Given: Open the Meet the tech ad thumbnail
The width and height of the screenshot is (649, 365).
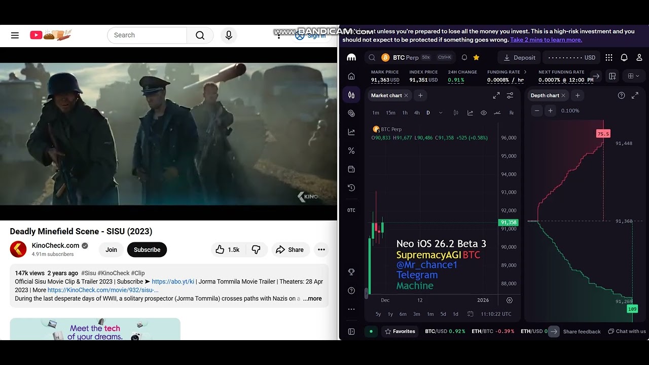Looking at the screenshot, I should (95, 329).
